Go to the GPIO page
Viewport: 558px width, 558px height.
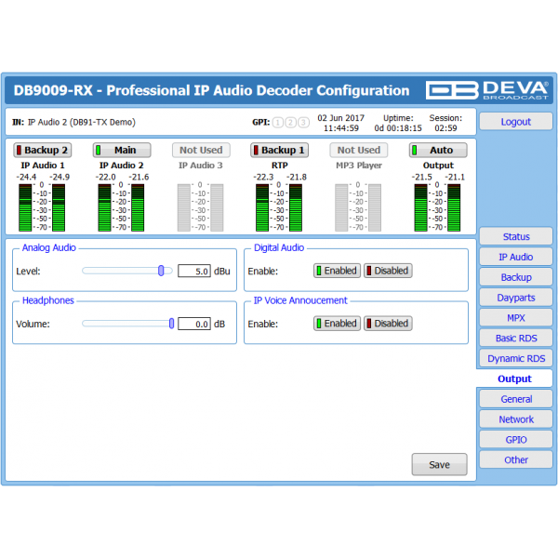pos(515,440)
